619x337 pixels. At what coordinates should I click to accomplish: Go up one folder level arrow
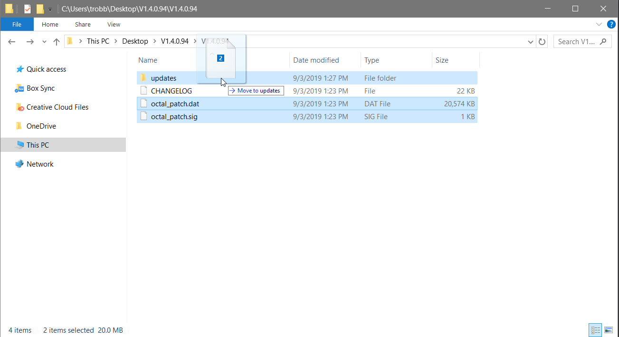[x=57, y=42]
